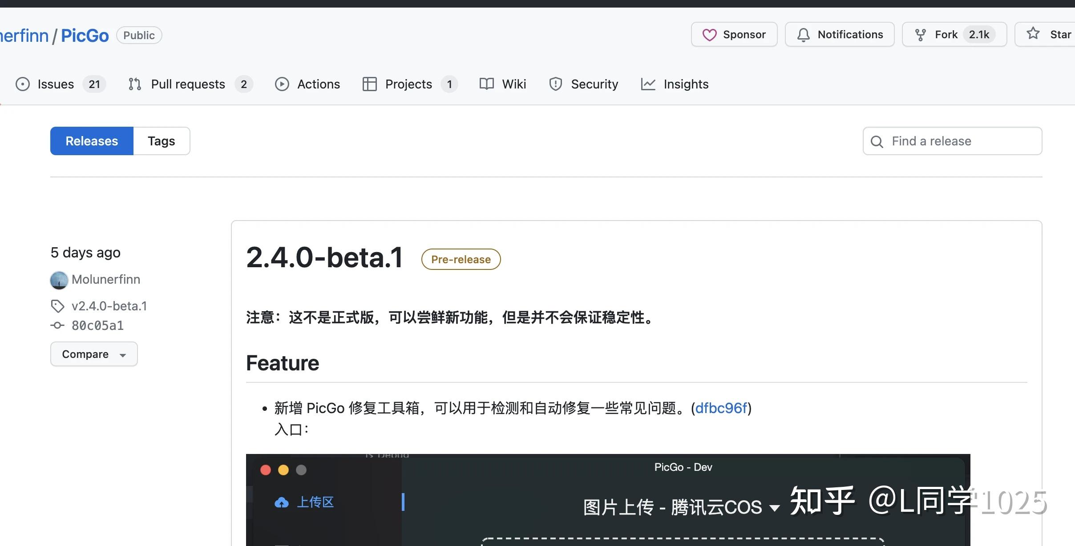Click Molunerfinn's avatar image
The image size is (1075, 546).
(59, 280)
